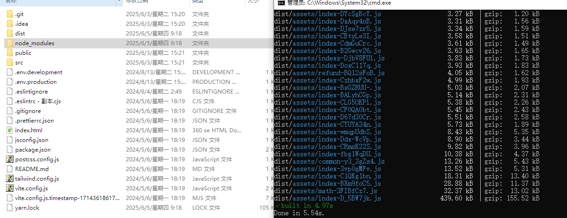Select the .idea folder icon

coord(10,24)
